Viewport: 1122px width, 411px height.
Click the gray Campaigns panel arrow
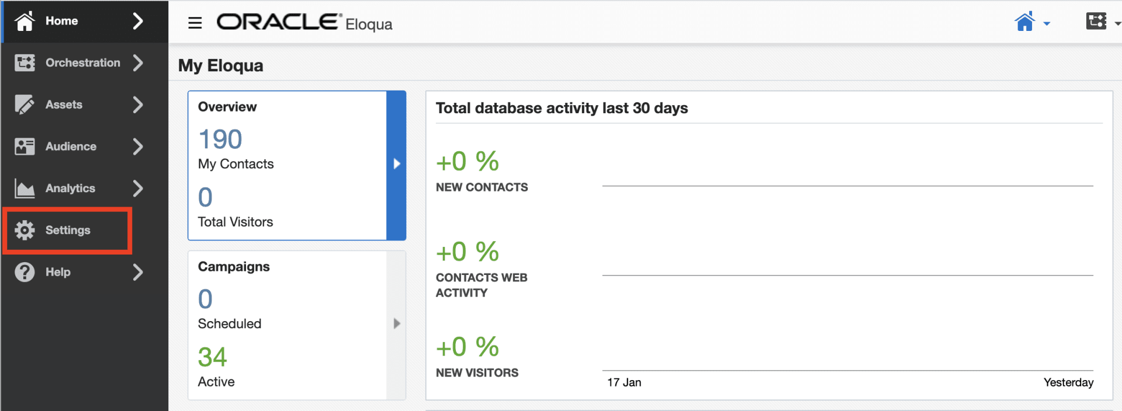[x=397, y=323]
